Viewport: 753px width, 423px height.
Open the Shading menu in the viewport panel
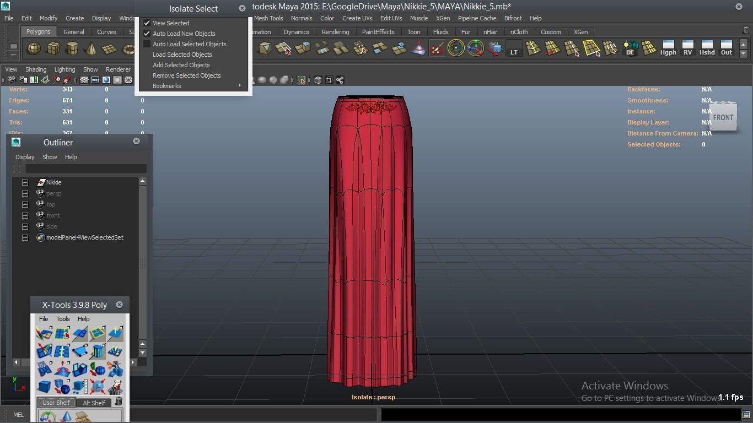(36, 69)
